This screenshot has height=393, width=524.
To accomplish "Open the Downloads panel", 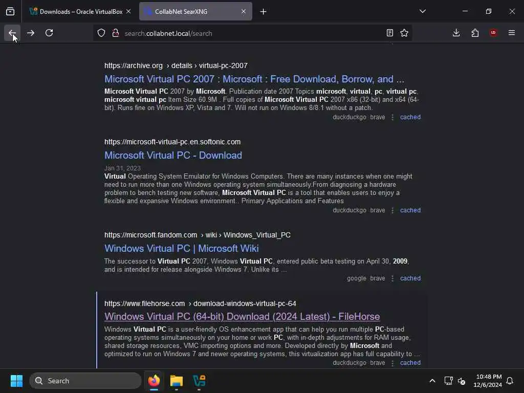I will pyautogui.click(x=456, y=33).
